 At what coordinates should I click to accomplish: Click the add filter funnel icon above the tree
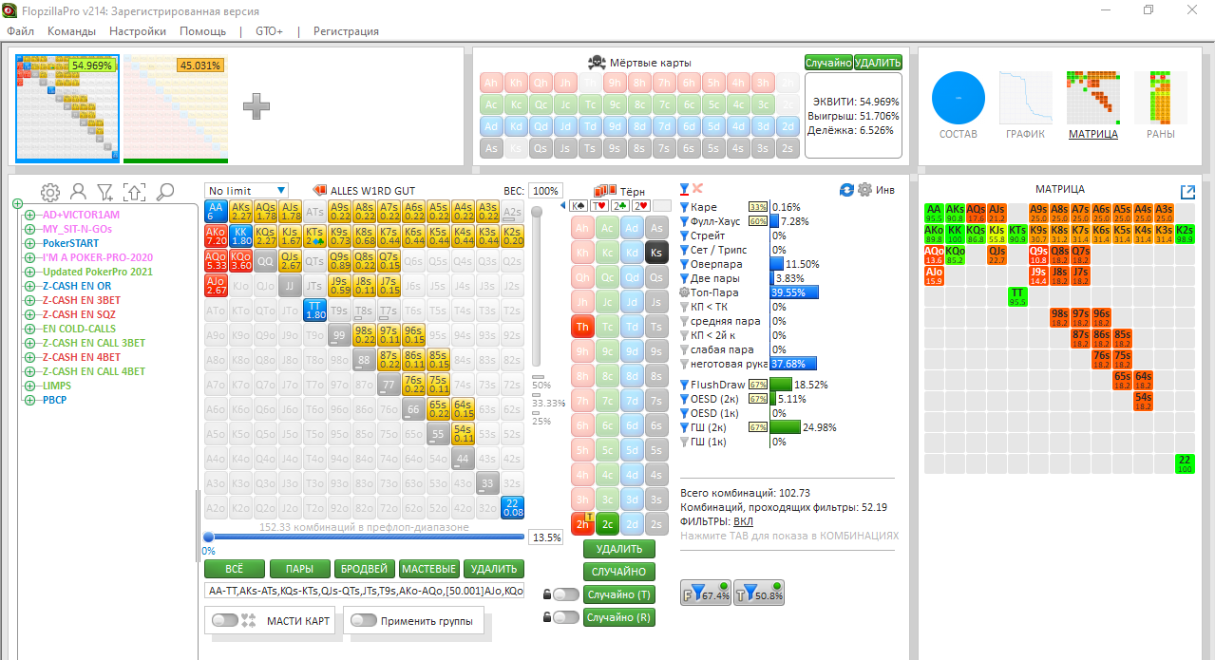(x=105, y=192)
